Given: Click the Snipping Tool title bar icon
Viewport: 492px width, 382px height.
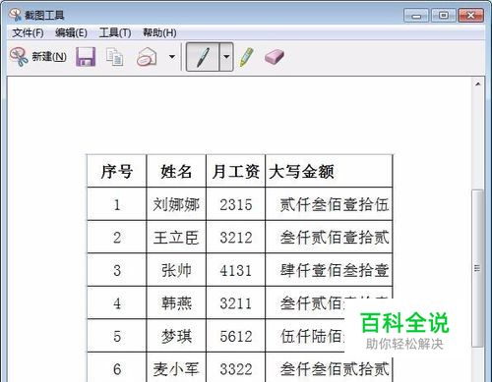Looking at the screenshot, I should click(15, 15).
